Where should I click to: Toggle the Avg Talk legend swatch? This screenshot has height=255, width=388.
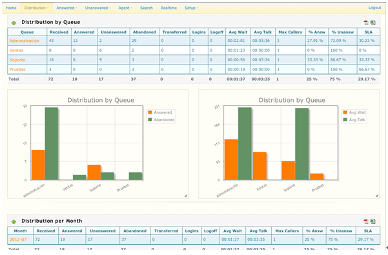click(x=345, y=119)
